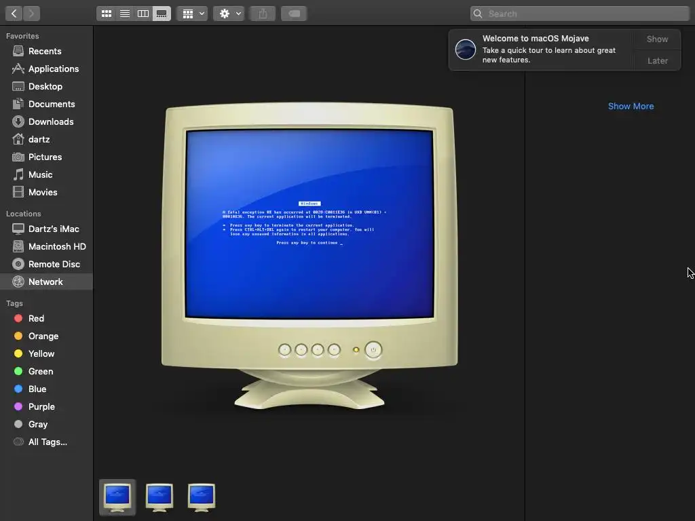This screenshot has height=521, width=695.
Task: Click the Downloads arrow icon
Action: click(18, 121)
